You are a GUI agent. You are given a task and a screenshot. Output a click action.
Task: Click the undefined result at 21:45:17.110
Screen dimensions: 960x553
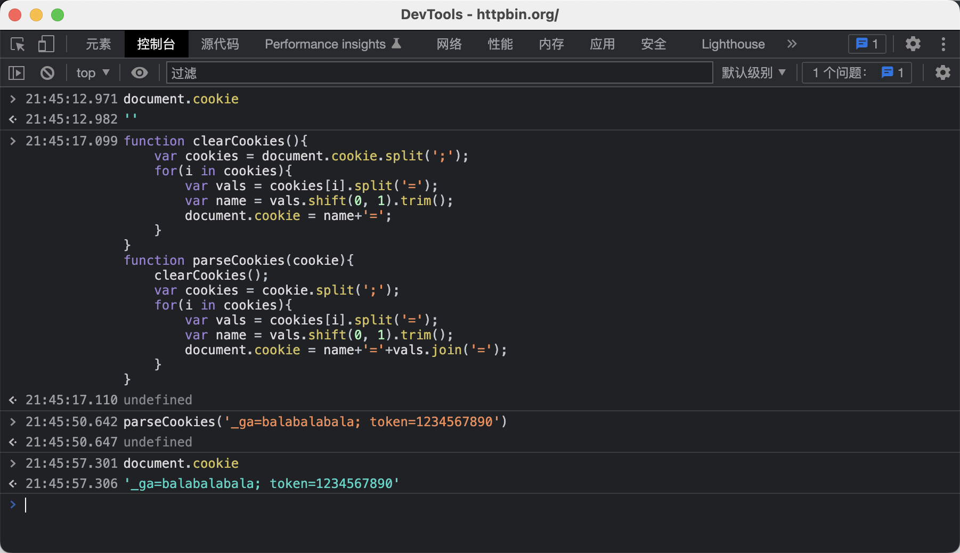coord(158,400)
